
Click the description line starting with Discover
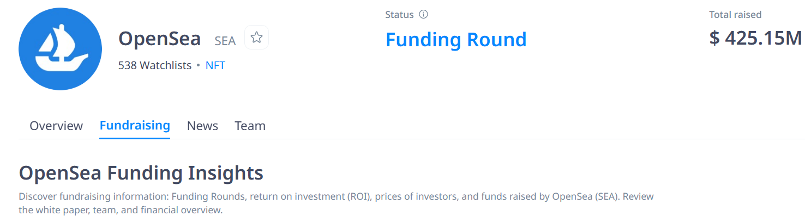pos(336,196)
